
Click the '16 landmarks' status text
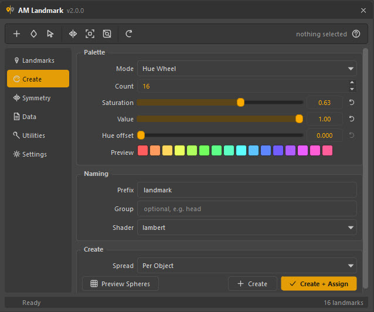344,303
